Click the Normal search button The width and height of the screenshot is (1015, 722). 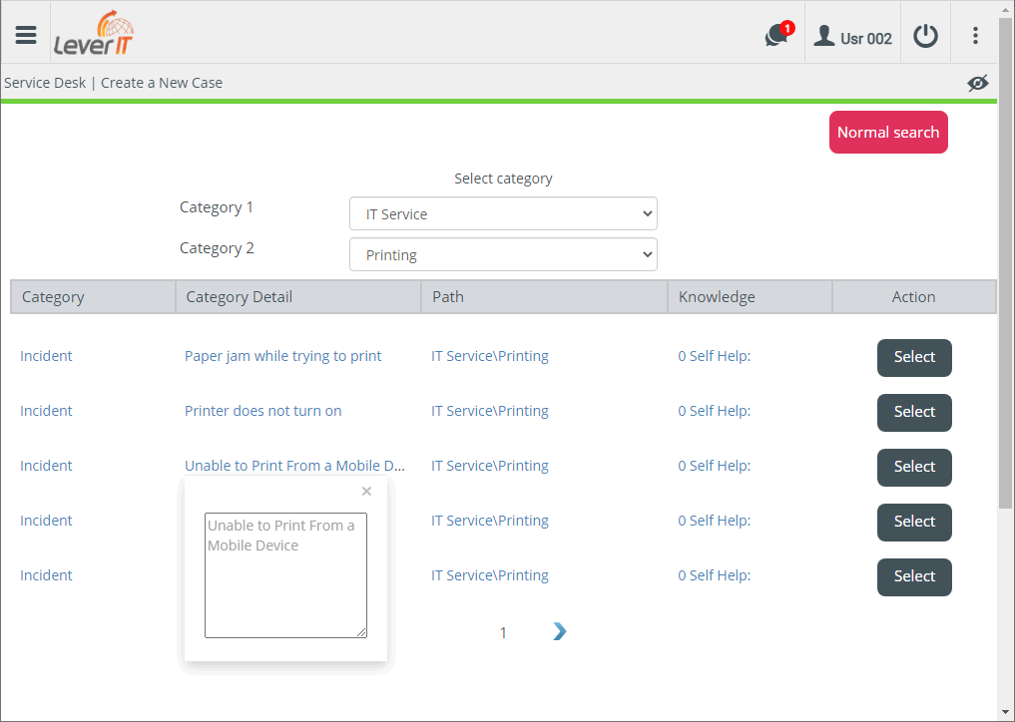[x=888, y=132]
